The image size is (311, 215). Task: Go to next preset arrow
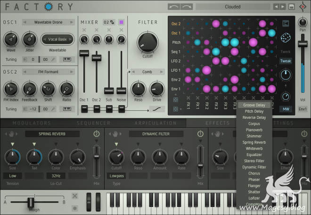(x=283, y=7)
